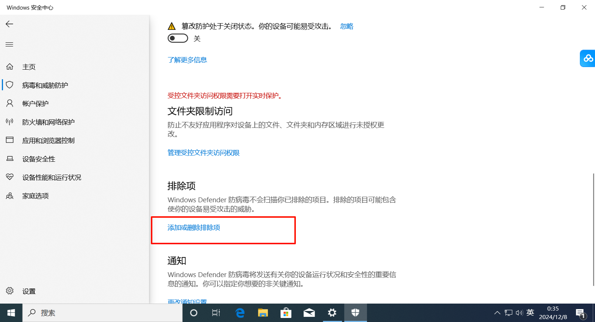Open Task View on the taskbar

pos(216,313)
